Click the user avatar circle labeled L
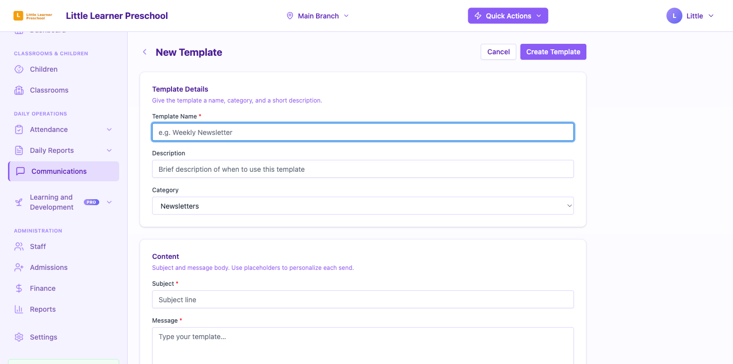This screenshot has width=733, height=364. coord(674,16)
